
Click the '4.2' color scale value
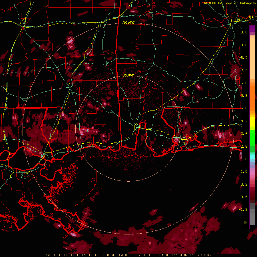pyautogui.click(x=244, y=121)
